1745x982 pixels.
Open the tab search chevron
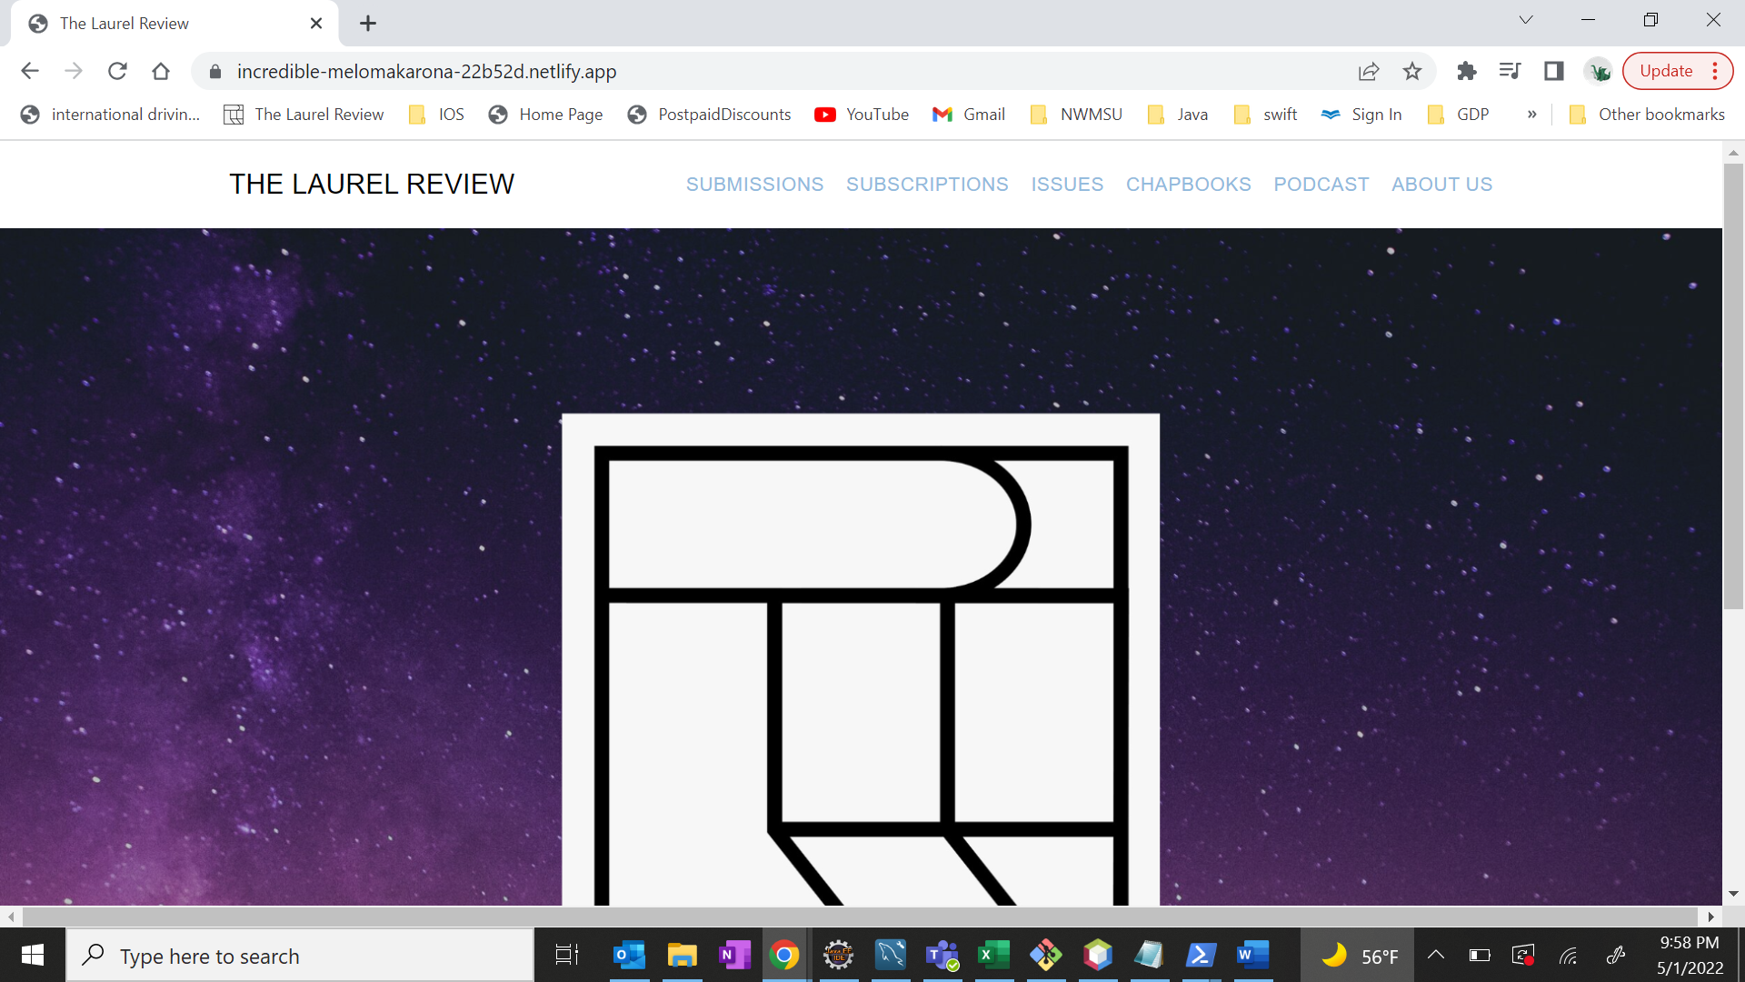[1526, 19]
